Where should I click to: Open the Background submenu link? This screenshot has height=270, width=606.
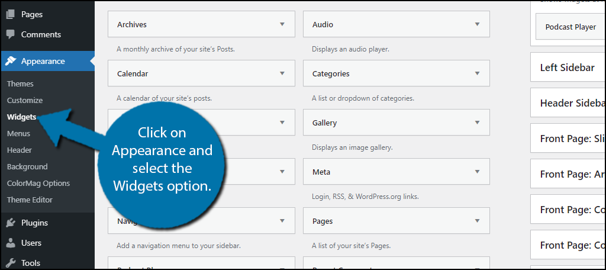27,167
